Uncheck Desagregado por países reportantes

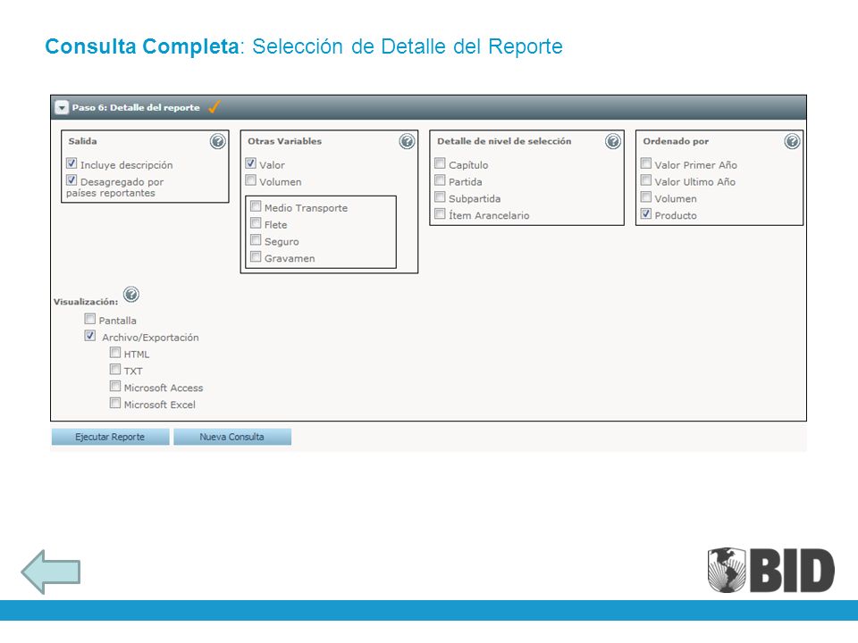71,180
